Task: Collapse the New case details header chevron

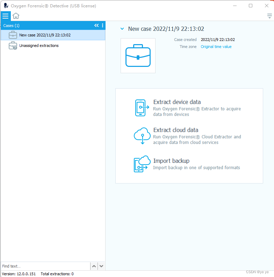Action: point(122,29)
